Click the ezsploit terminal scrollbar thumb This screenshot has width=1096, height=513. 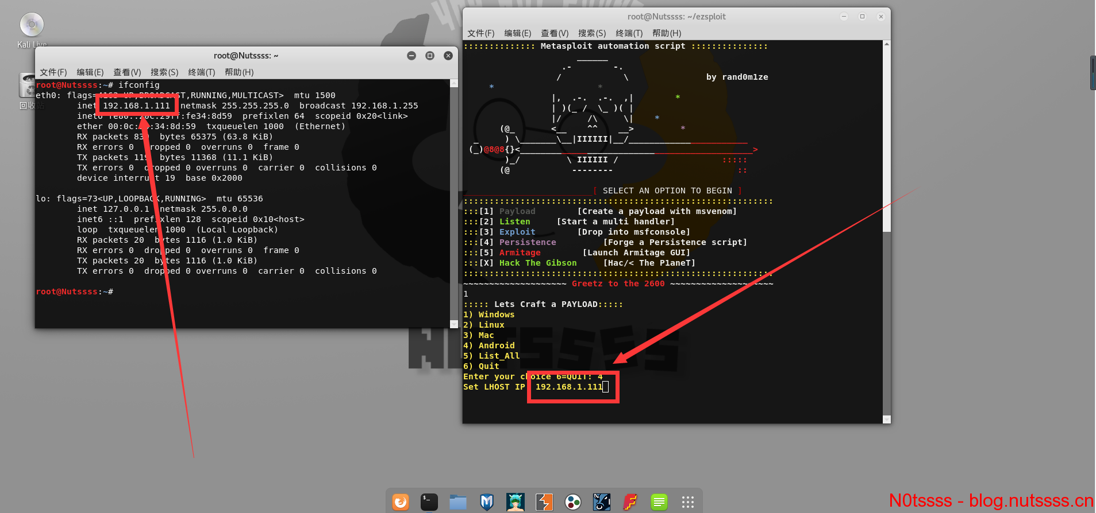click(x=887, y=140)
